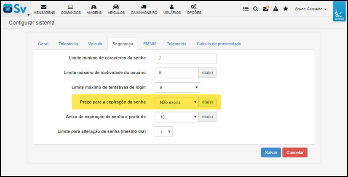Open the Caminhoneiro truck menu

[144, 10]
